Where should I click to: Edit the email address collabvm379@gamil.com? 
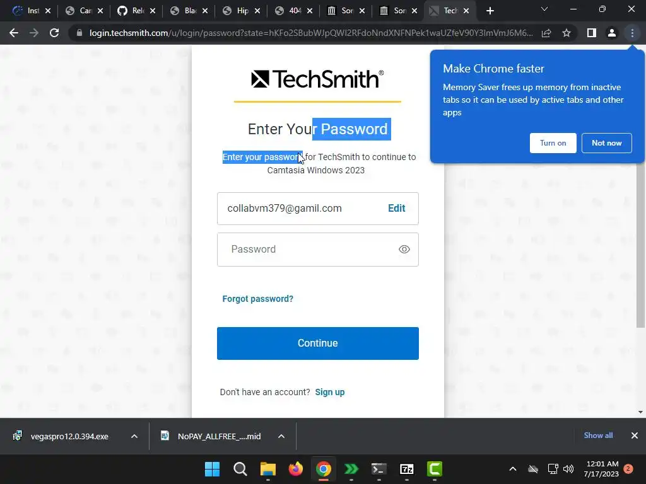pyautogui.click(x=396, y=208)
